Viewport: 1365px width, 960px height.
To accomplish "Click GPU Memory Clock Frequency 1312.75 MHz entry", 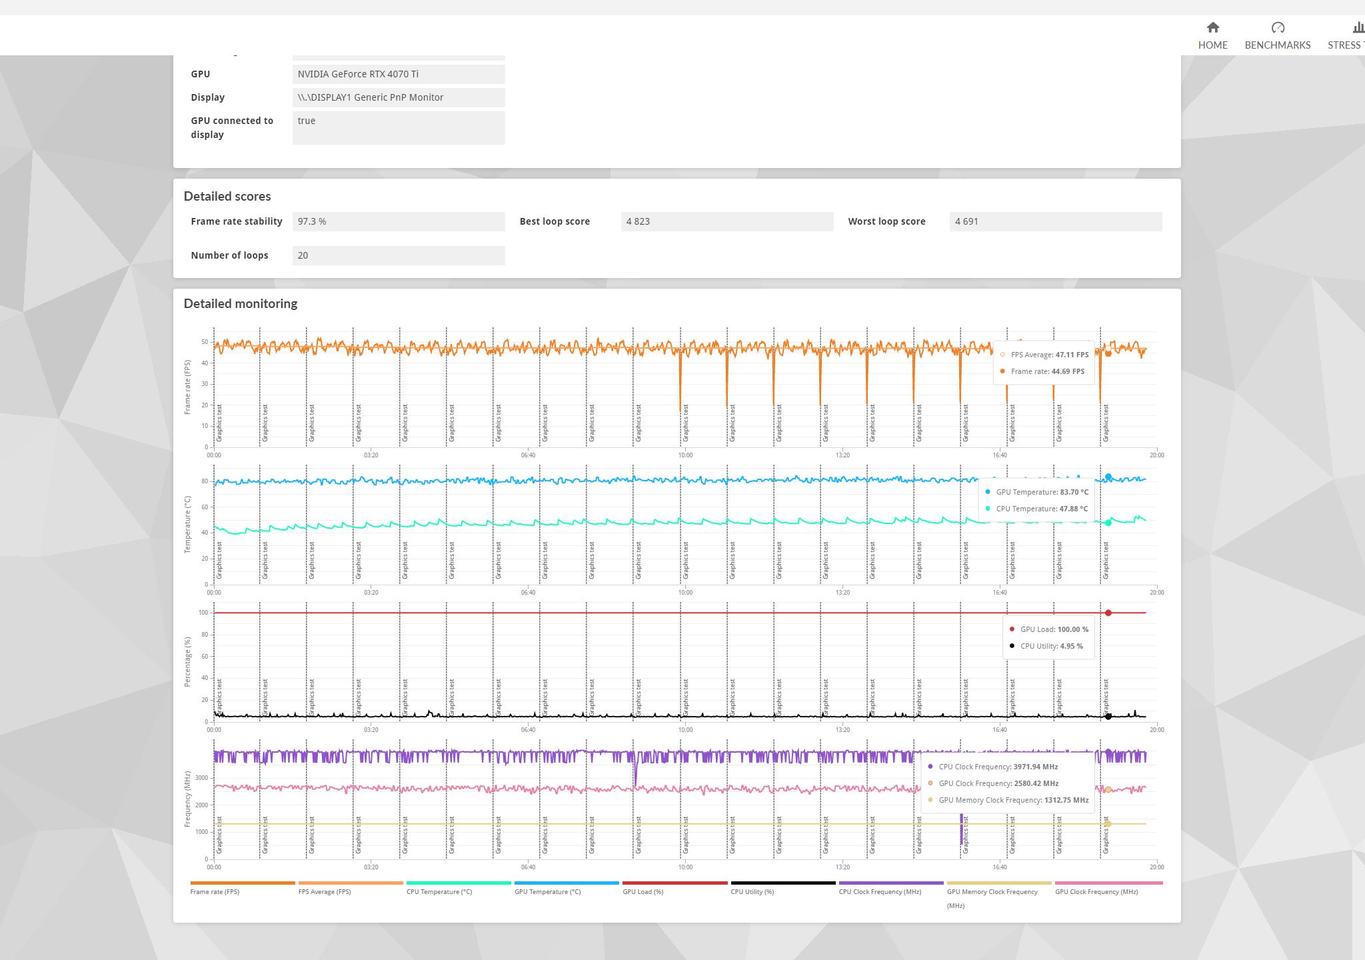I will [1008, 800].
